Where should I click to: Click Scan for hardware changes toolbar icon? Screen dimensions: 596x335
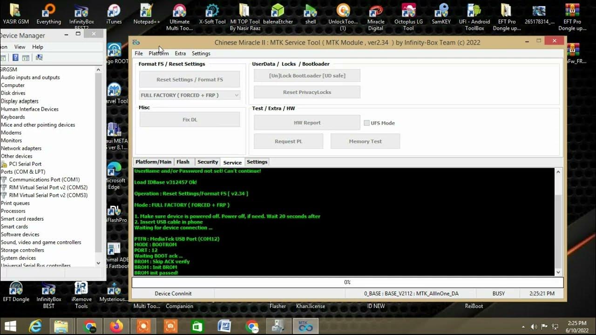coord(39,58)
